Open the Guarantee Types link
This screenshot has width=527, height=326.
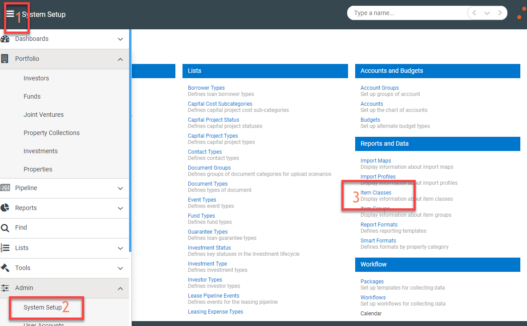point(208,232)
